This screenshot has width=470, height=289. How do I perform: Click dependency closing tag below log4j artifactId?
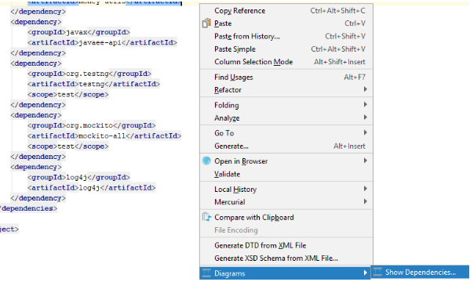tap(38, 198)
